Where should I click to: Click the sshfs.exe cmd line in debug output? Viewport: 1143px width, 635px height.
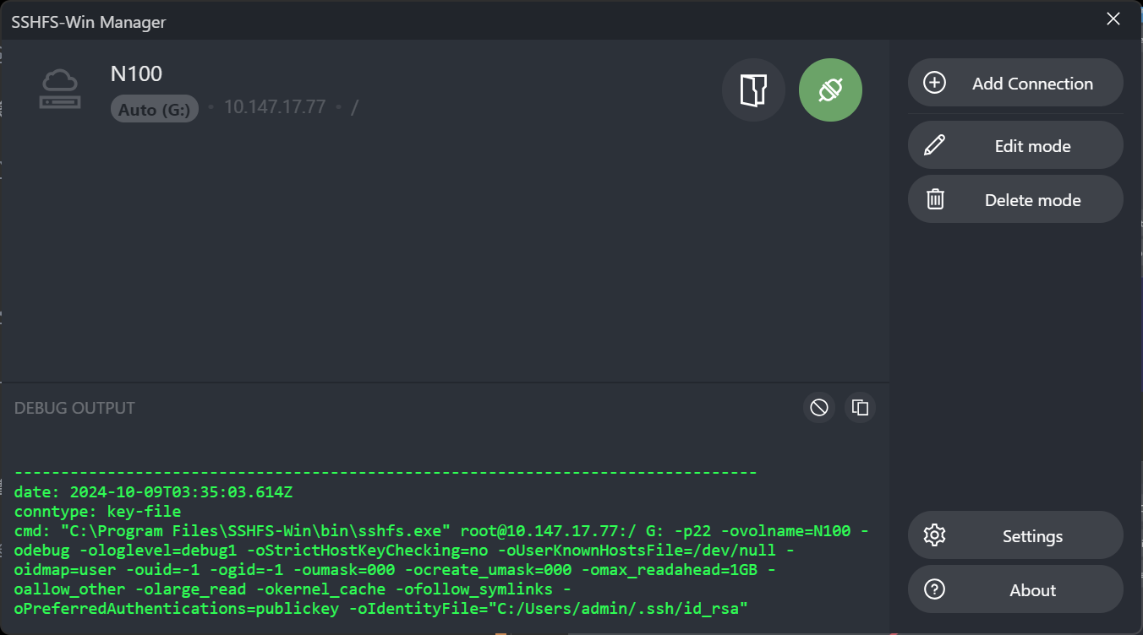coord(441,530)
